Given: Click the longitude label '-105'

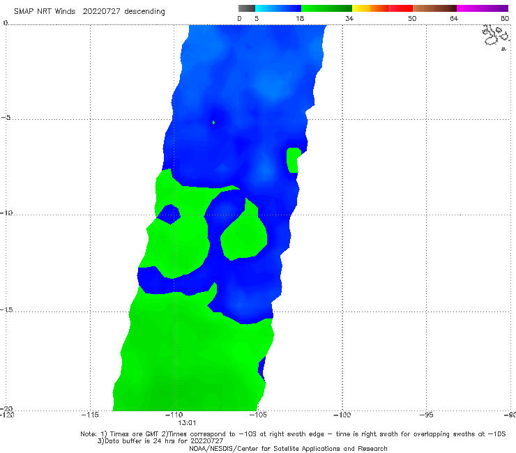Looking at the screenshot, I should 258,415.
